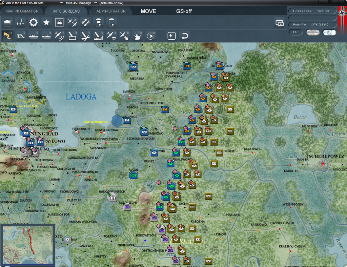Click the TULOKSA town label
This screenshot has height=267, width=347.
pos(117,50)
